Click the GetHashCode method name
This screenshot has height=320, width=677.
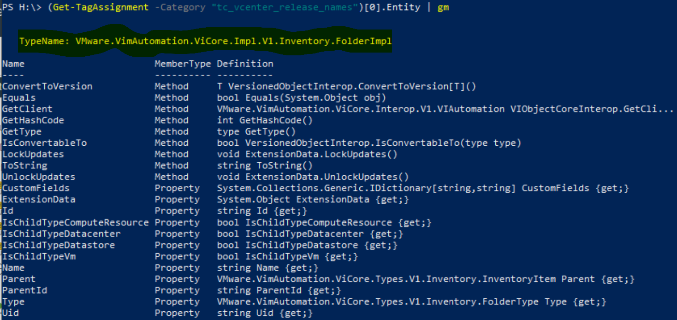[x=33, y=120]
